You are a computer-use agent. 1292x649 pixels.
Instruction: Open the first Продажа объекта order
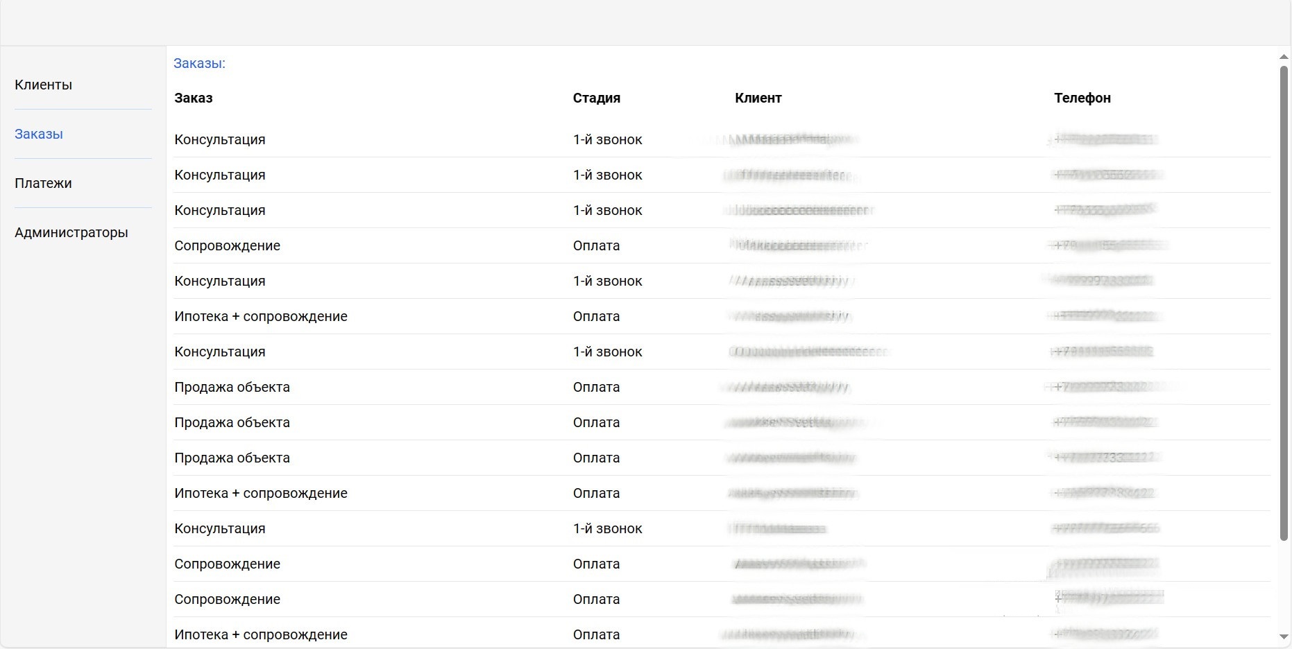click(232, 387)
